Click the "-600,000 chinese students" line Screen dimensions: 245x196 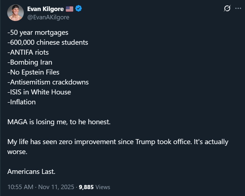(x=48, y=42)
